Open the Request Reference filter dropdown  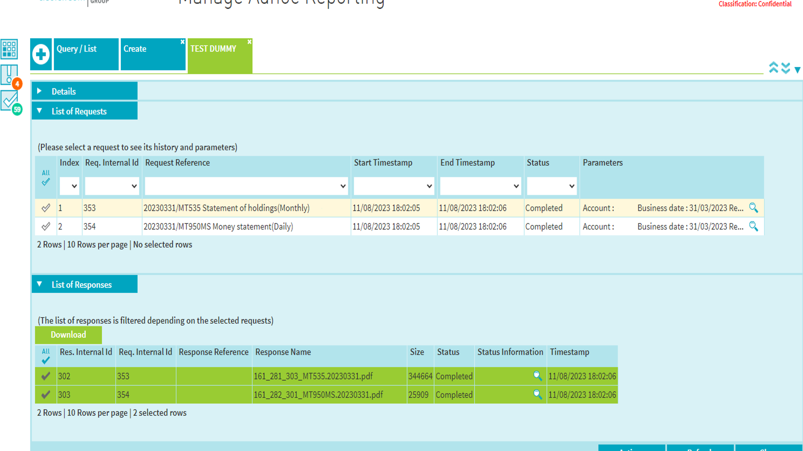[246, 186]
